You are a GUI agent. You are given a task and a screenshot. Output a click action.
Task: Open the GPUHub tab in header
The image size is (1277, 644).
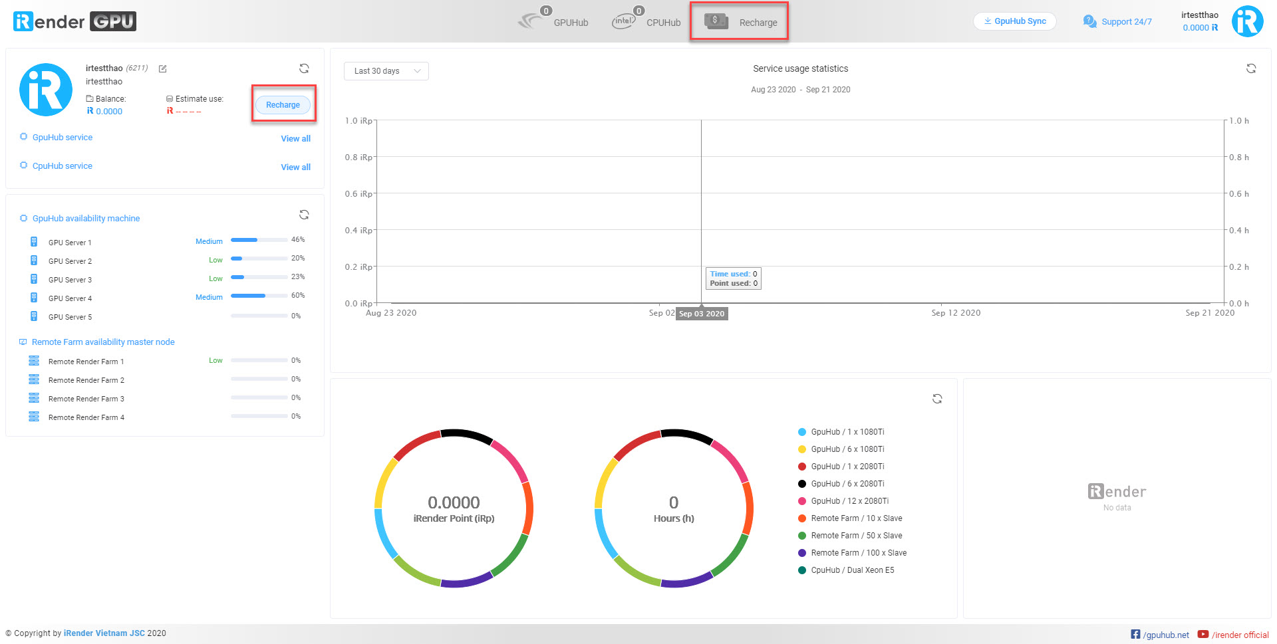coord(553,22)
